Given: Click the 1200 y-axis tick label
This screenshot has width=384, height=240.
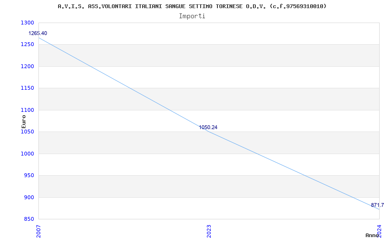Looking at the screenshot, I should pos(27,66).
